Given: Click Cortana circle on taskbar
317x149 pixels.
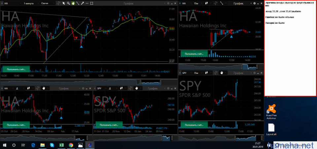Looking at the screenshot, I should pos(14,145).
